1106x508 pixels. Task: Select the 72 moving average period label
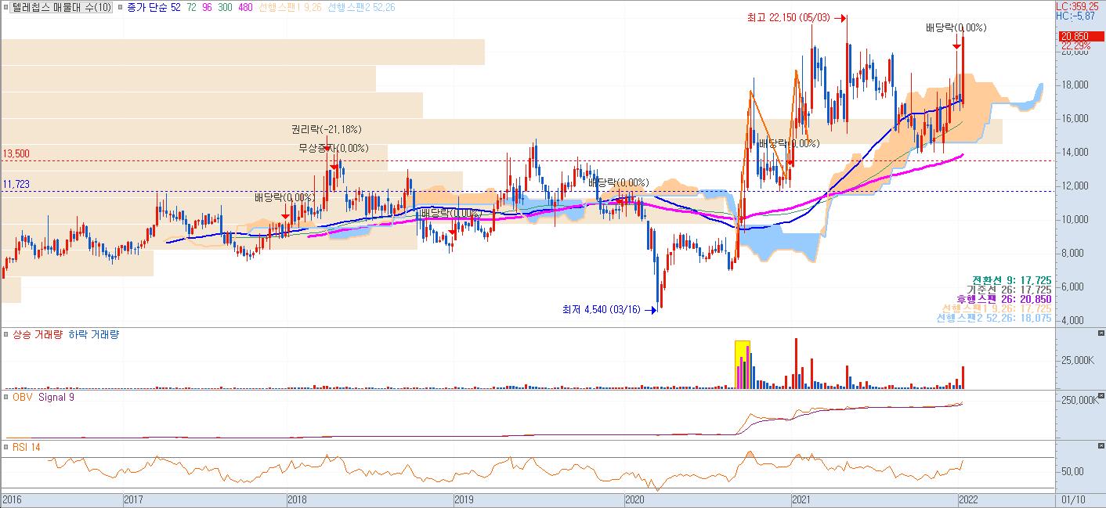(x=191, y=7)
